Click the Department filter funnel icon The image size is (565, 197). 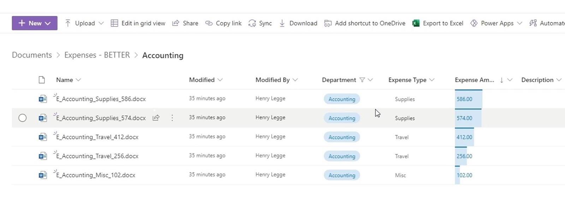pyautogui.click(x=362, y=80)
